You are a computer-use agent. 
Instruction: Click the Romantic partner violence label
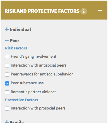point(34,92)
